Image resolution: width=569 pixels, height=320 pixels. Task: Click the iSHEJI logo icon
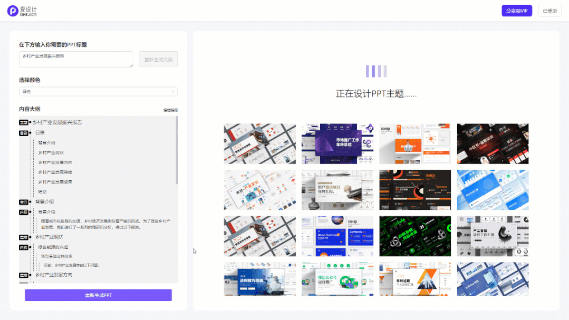[13, 11]
